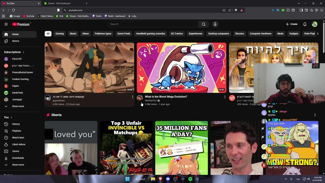
Task: Select the DC Comics chip
Action: 177,34
